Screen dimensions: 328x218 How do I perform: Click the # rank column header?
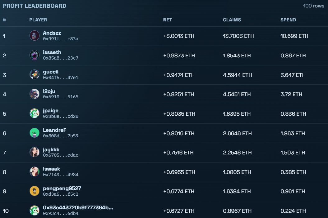[x=4, y=20]
